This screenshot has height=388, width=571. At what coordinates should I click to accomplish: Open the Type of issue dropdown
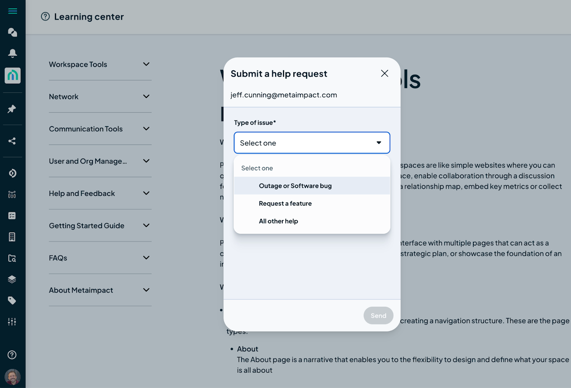coord(312,143)
